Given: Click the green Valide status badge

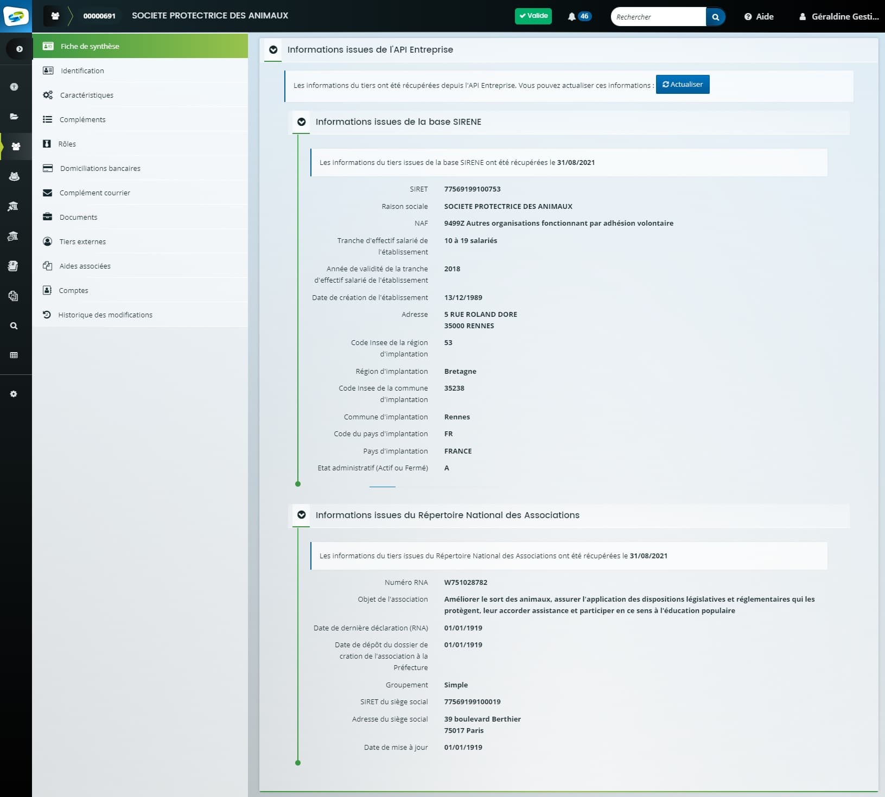Looking at the screenshot, I should [533, 16].
